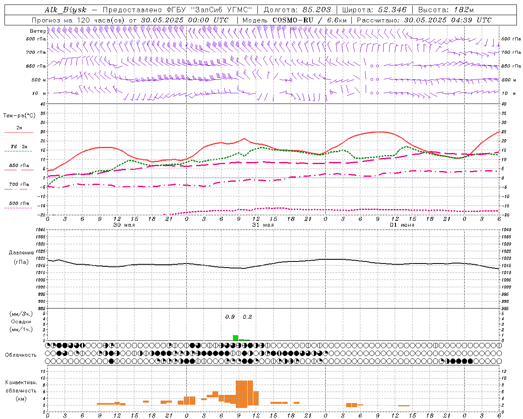Viewport: 523px width, 419px height.
Task: Click the longitude value 85.203
Action: pyautogui.click(x=317, y=10)
